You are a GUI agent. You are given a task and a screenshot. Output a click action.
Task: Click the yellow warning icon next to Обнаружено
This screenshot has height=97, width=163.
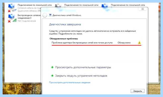[x=139, y=42]
